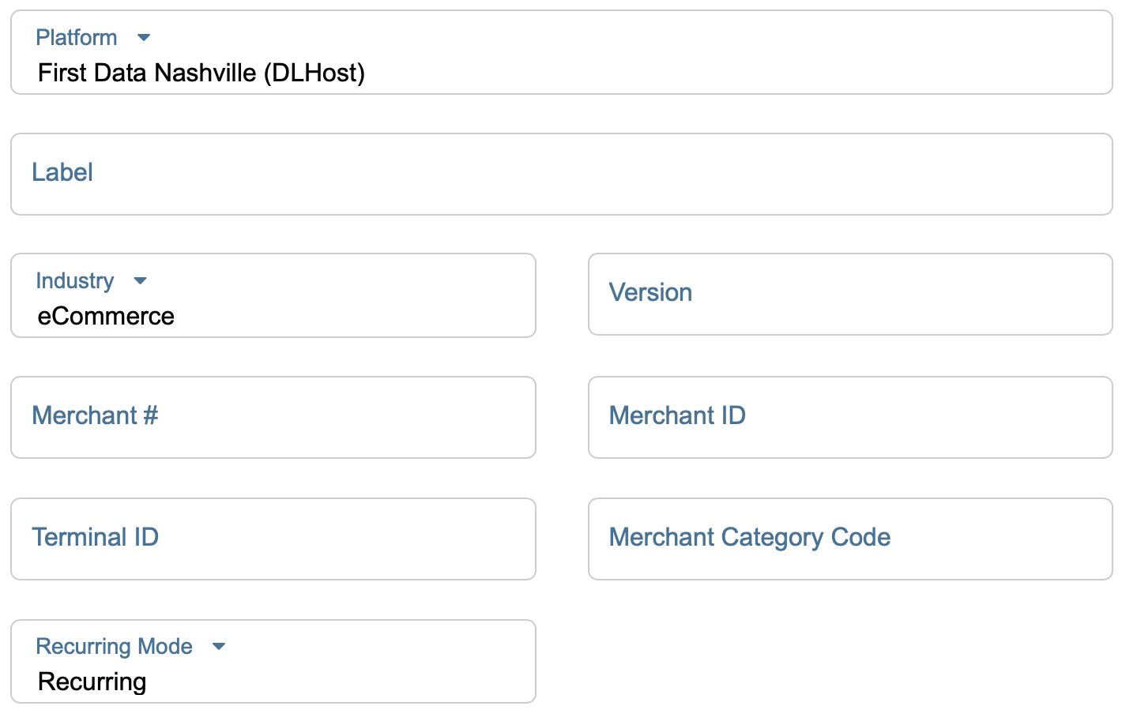Click the Recurring Mode caret icon
Image resolution: width=1122 pixels, height=721 pixels.
(219, 647)
